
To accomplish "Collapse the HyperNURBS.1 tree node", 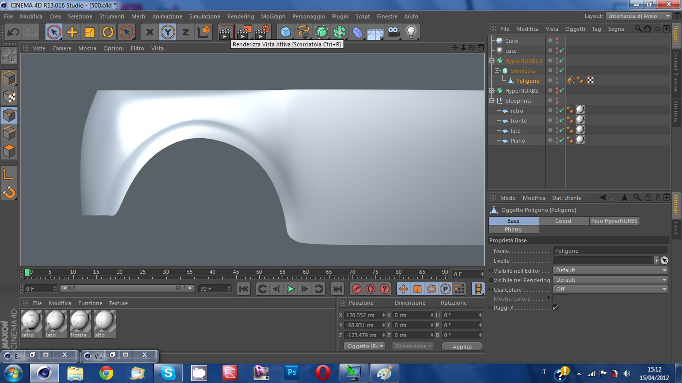I will click(x=492, y=61).
